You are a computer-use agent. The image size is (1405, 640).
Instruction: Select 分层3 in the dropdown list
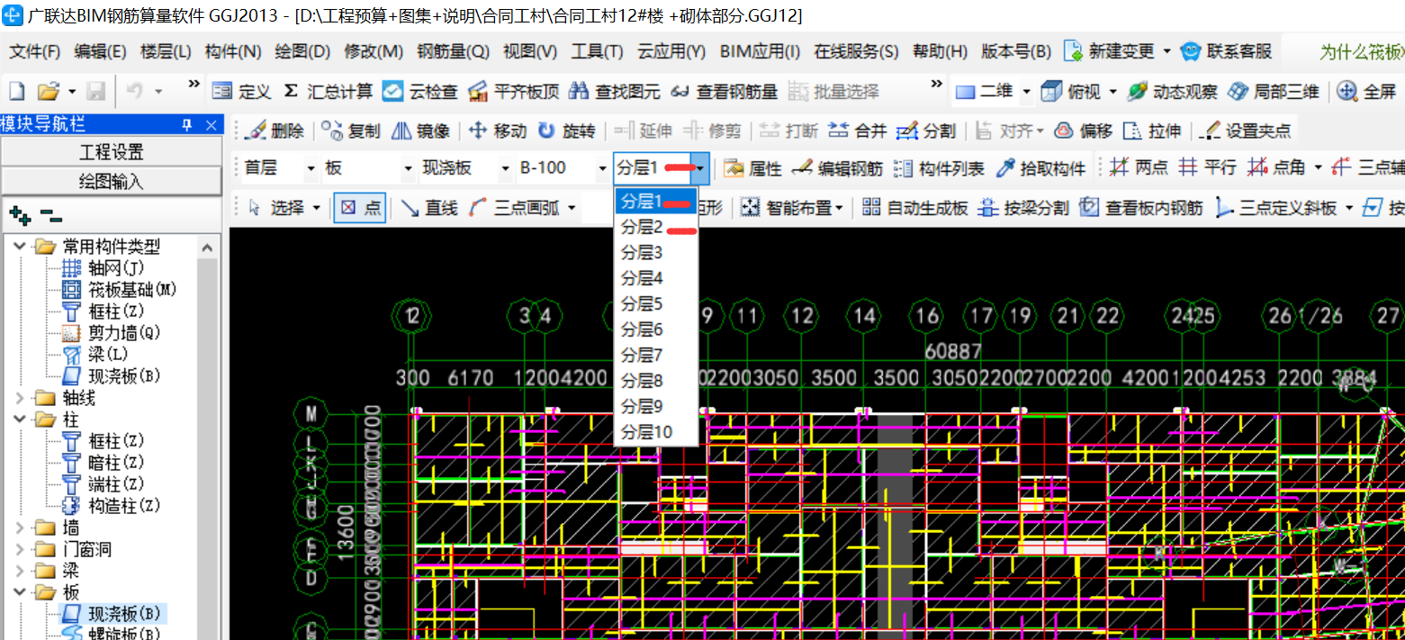pyautogui.click(x=656, y=252)
